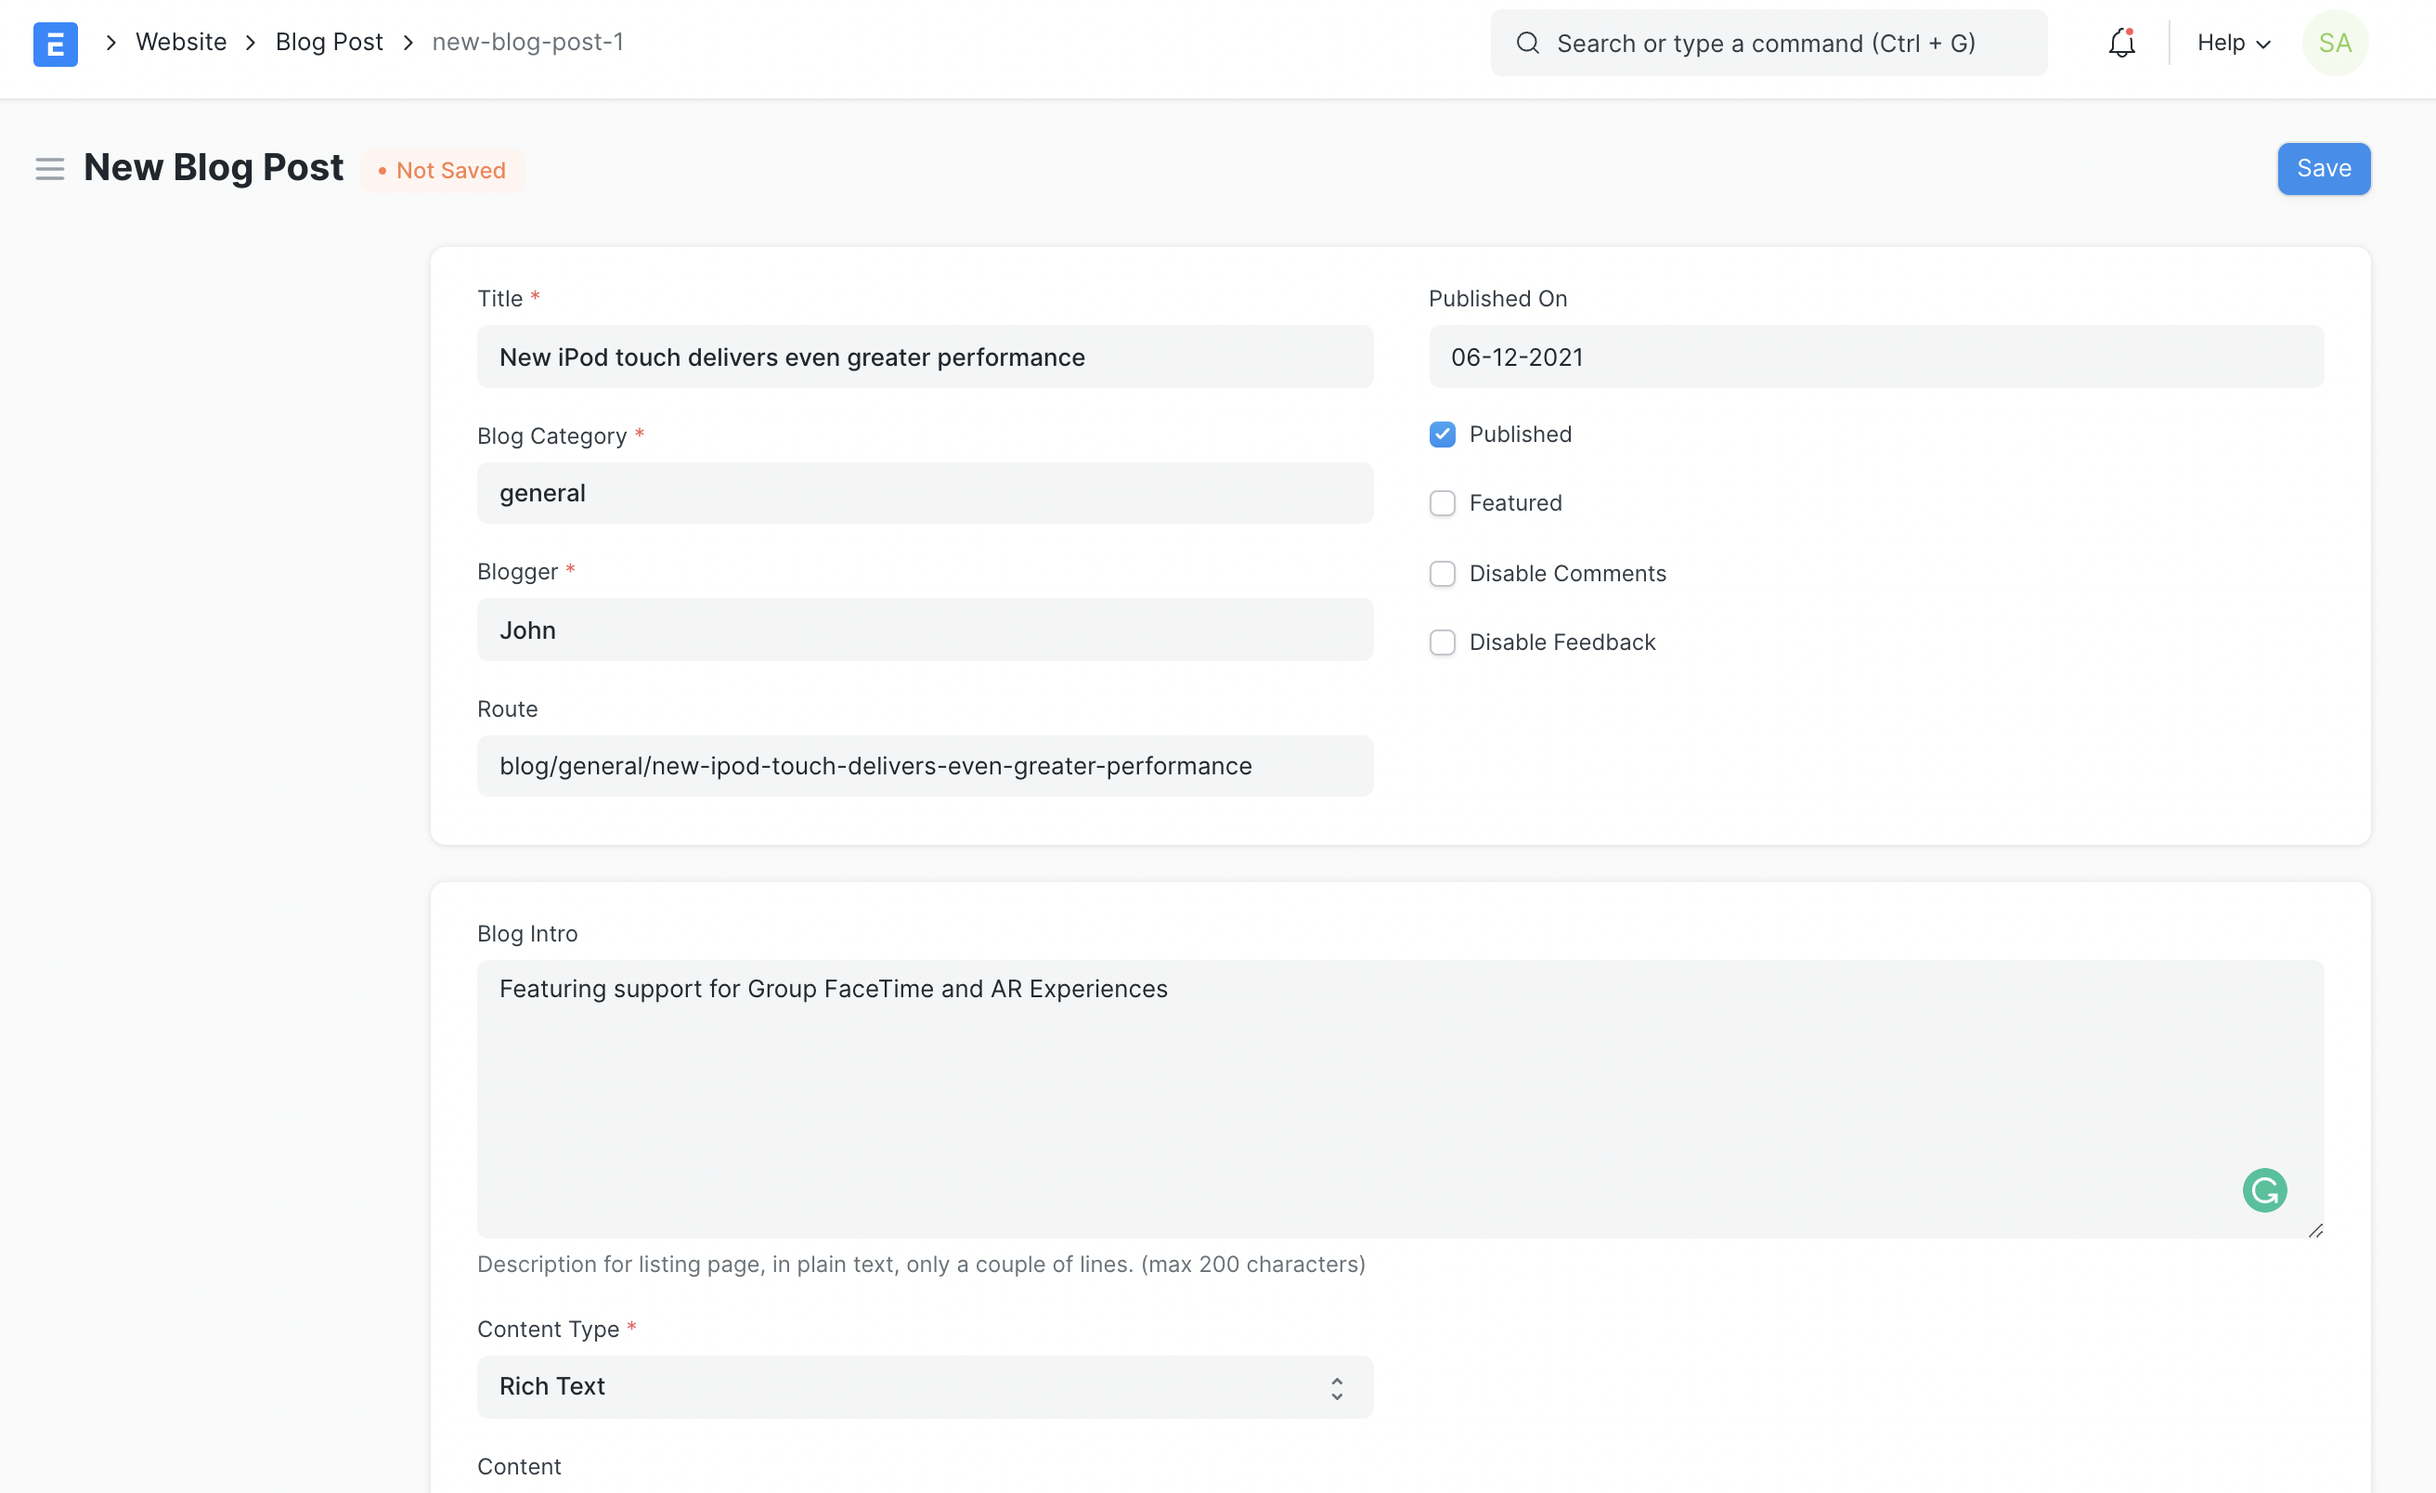Toggle the sidebar hamburger menu icon

[x=49, y=169]
